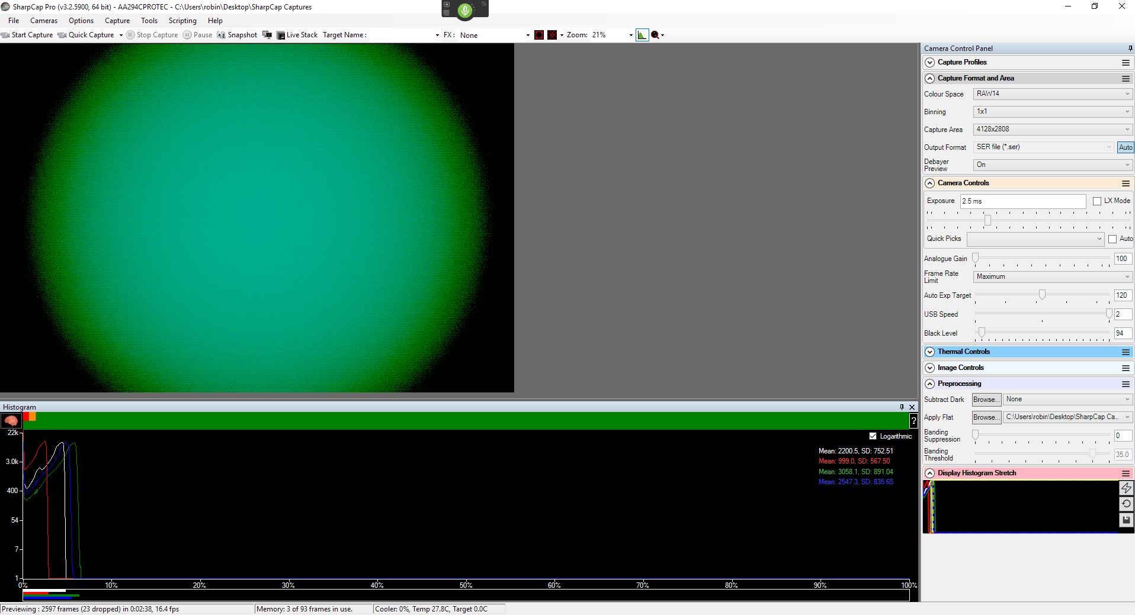
Task: Toggle the image histogram icon
Action: point(642,35)
